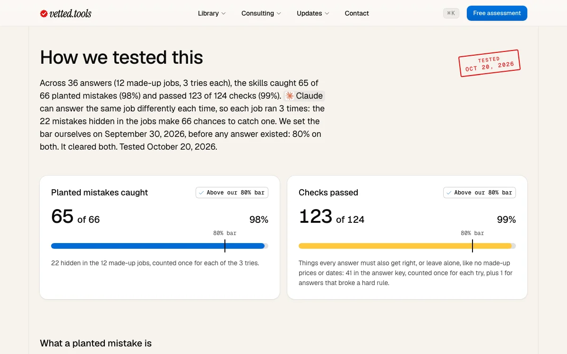Click the caption starting 22 hidden in the 12 made-up jobs
The width and height of the screenshot is (567, 354).
155,263
